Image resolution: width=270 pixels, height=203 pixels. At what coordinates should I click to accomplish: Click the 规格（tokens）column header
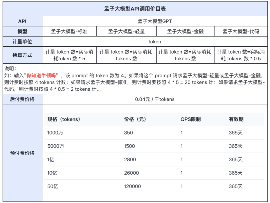64,119
